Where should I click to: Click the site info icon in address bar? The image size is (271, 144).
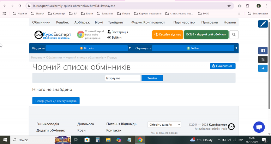[x=29, y=6]
